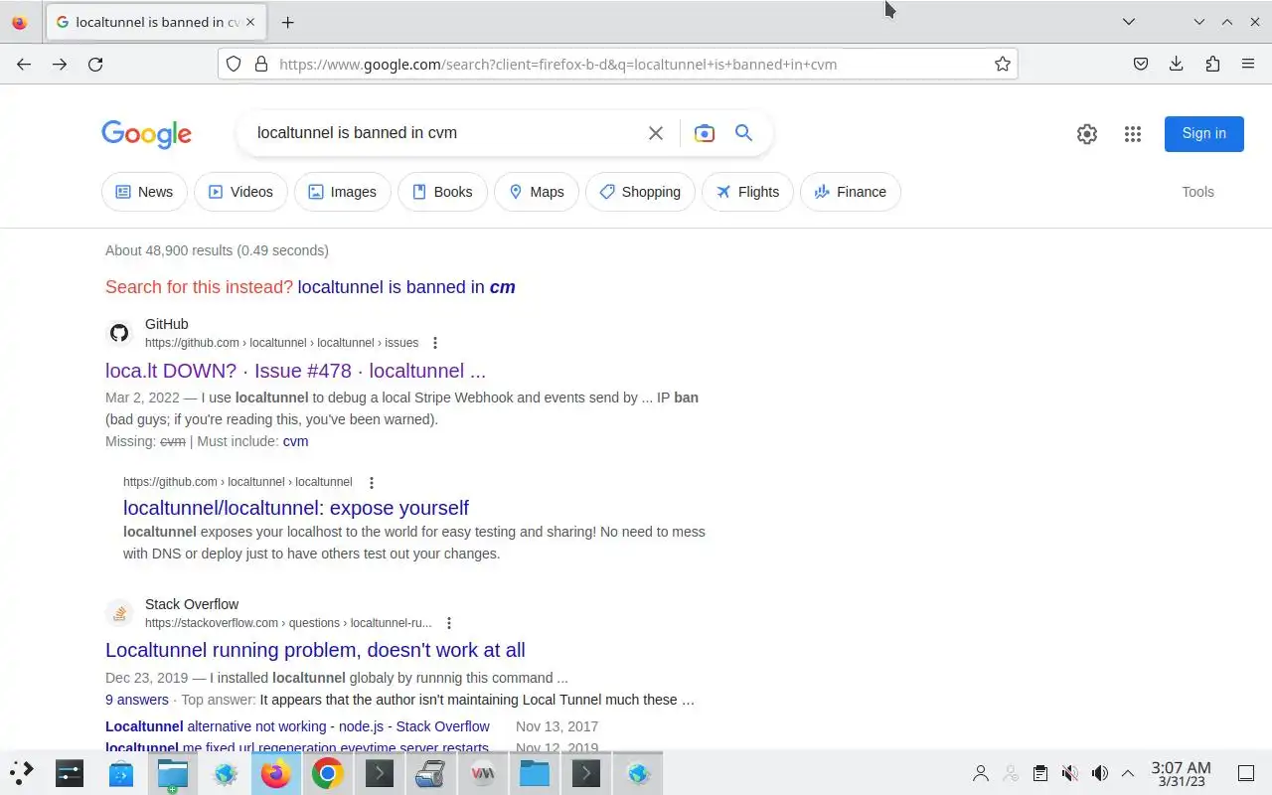Filter results by News

(144, 192)
